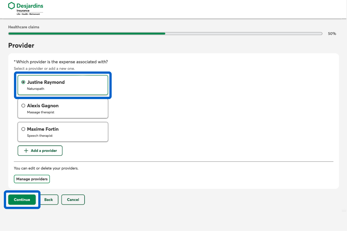347x231 pixels.
Task: Cancel the healthcare claim
Action: [73, 200]
